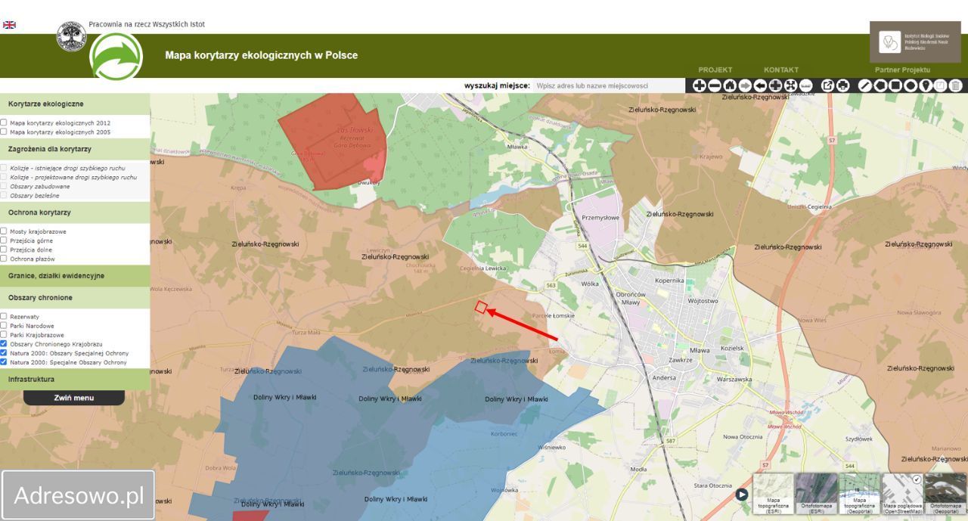The width and height of the screenshot is (968, 521).
Task: Select the text note drawing tool
Action: pyautogui.click(x=941, y=85)
